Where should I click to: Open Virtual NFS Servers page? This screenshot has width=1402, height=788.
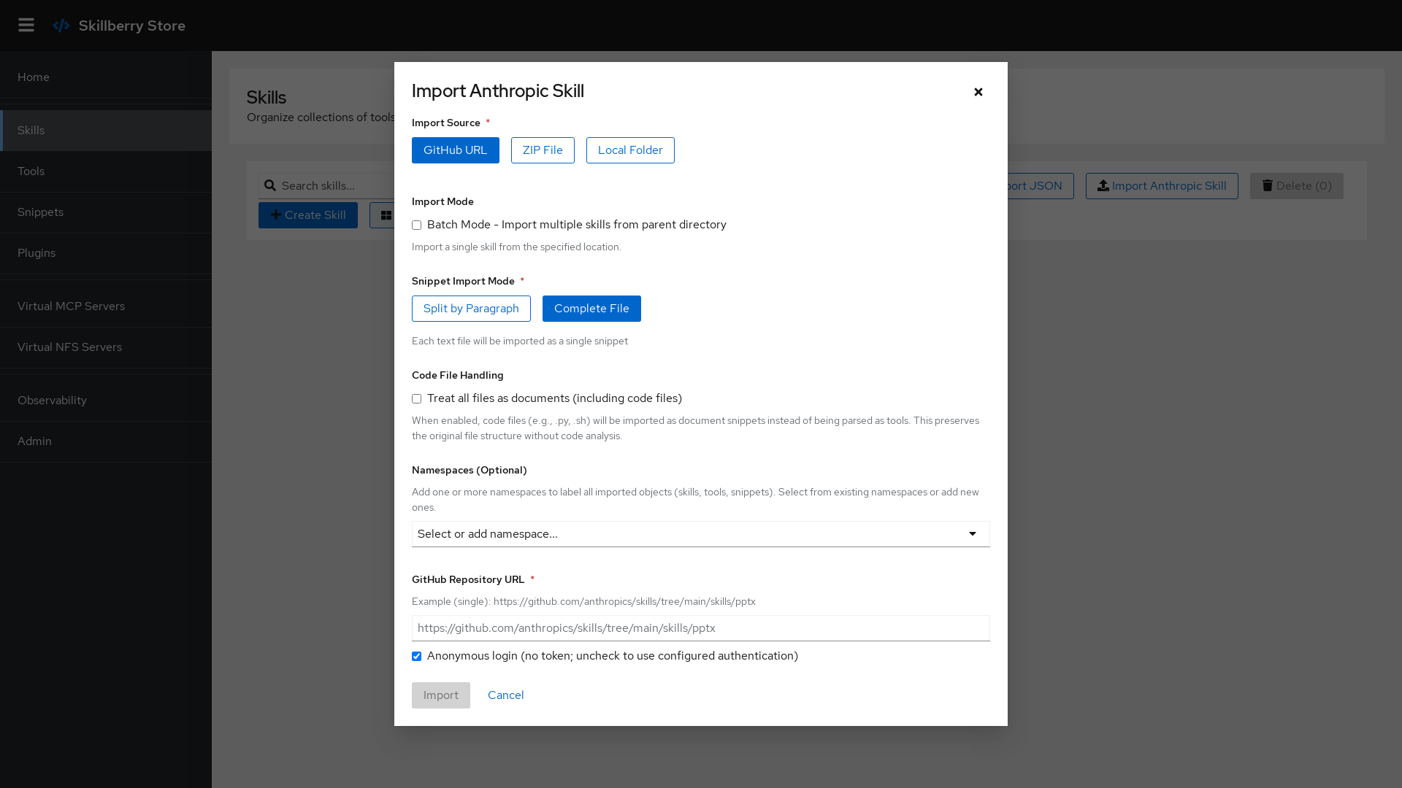[x=106, y=347]
